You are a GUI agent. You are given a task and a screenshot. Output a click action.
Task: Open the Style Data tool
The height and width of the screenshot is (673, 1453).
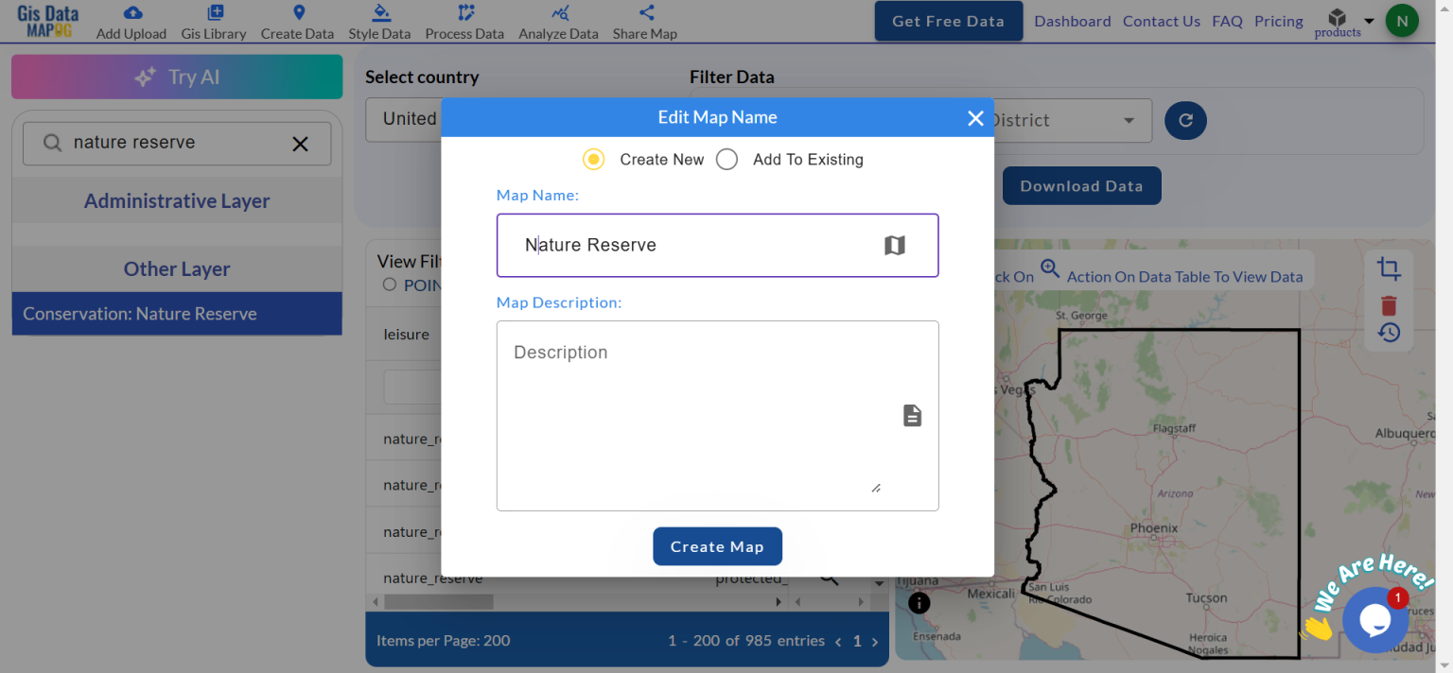pyautogui.click(x=379, y=21)
